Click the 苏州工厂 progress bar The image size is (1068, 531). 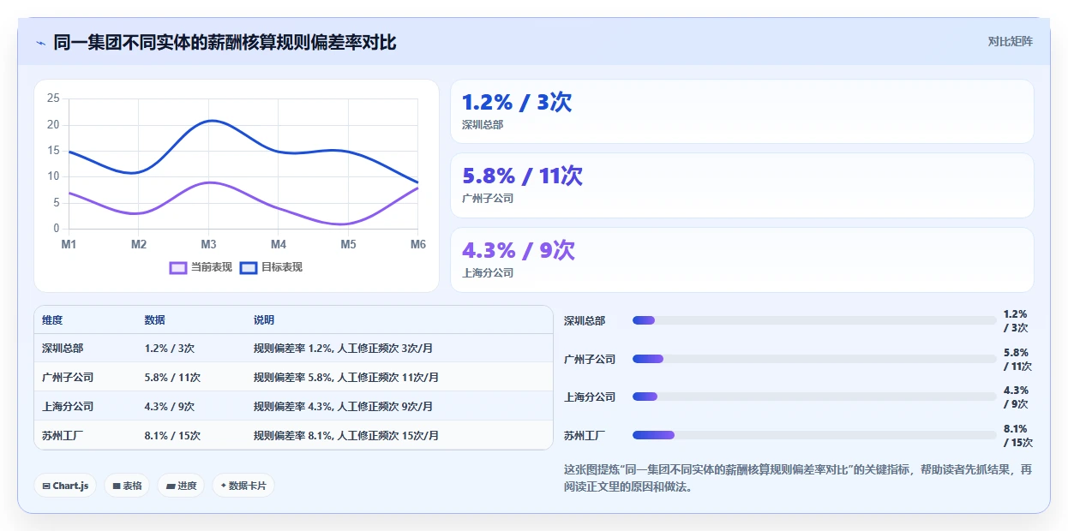pyautogui.click(x=814, y=435)
